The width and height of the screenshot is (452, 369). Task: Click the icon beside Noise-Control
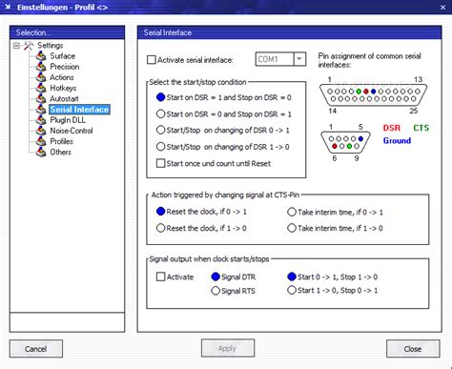coord(41,131)
